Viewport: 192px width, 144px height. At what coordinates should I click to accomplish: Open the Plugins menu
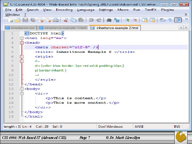(x=167, y=10)
